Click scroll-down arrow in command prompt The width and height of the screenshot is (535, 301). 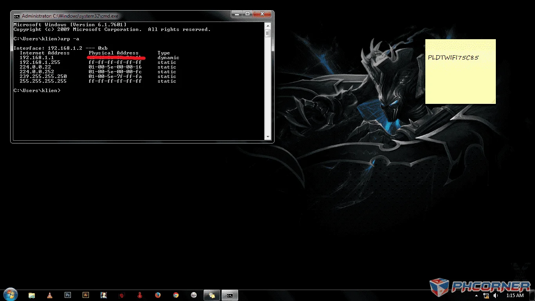pos(268,137)
